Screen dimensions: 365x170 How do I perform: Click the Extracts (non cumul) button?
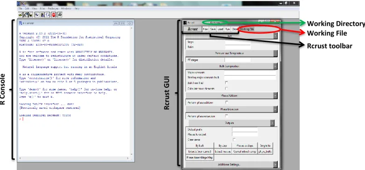point(200,152)
